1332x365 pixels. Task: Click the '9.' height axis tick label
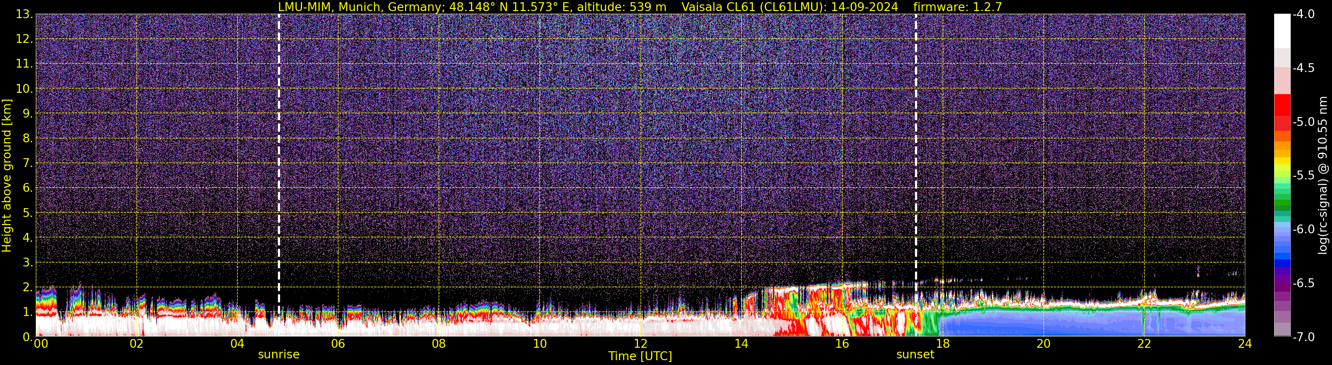(x=27, y=113)
